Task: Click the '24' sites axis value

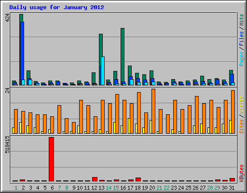Action: click(x=8, y=91)
